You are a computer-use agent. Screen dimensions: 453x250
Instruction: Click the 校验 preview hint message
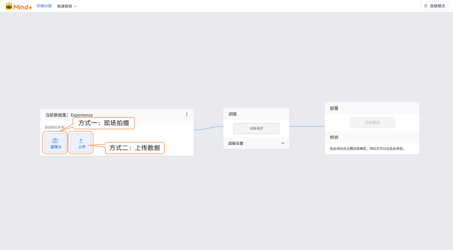[x=367, y=149]
